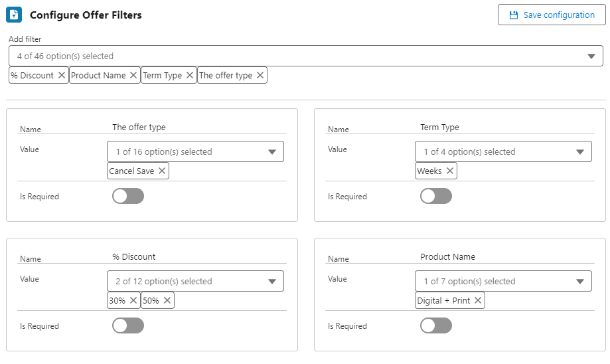The image size is (610, 364).
Task: Expand the Term Type value dropdown
Action: pyautogui.click(x=503, y=151)
